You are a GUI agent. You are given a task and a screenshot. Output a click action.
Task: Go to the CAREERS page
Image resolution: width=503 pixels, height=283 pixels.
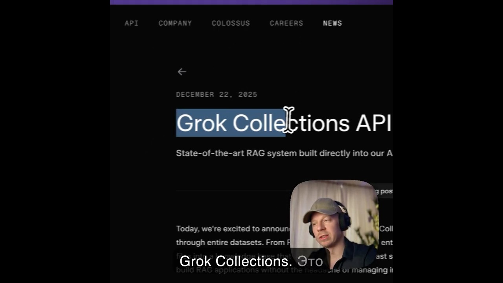pos(286,23)
